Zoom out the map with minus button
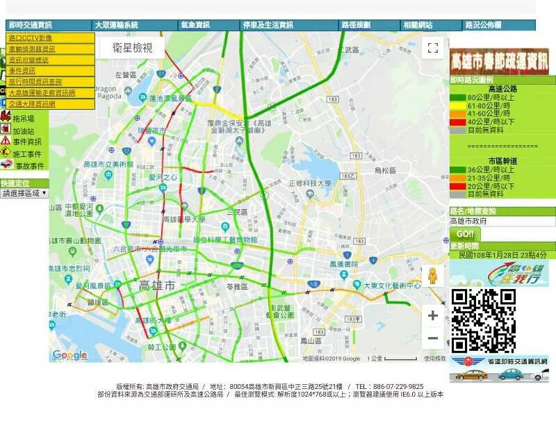Image resolution: width=556 pixels, height=430 pixels. (x=432, y=338)
